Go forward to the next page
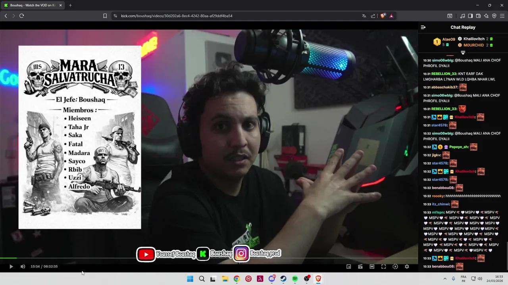The height and width of the screenshot is (285, 508). [x=13, y=16]
